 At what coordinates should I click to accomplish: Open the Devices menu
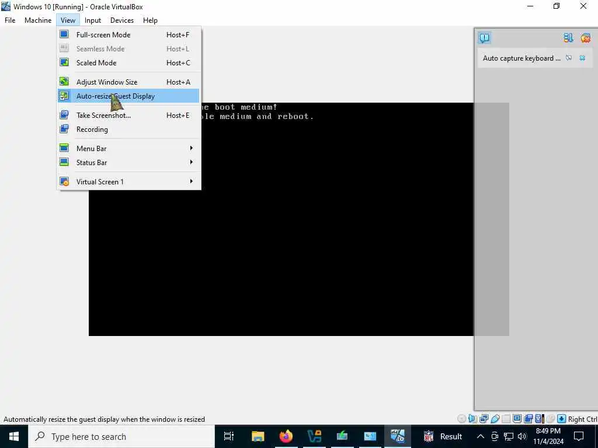(122, 20)
